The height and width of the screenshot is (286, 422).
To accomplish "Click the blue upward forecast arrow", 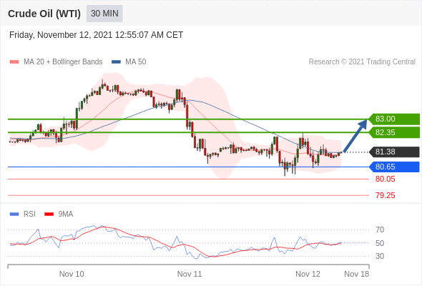I will click(x=355, y=136).
